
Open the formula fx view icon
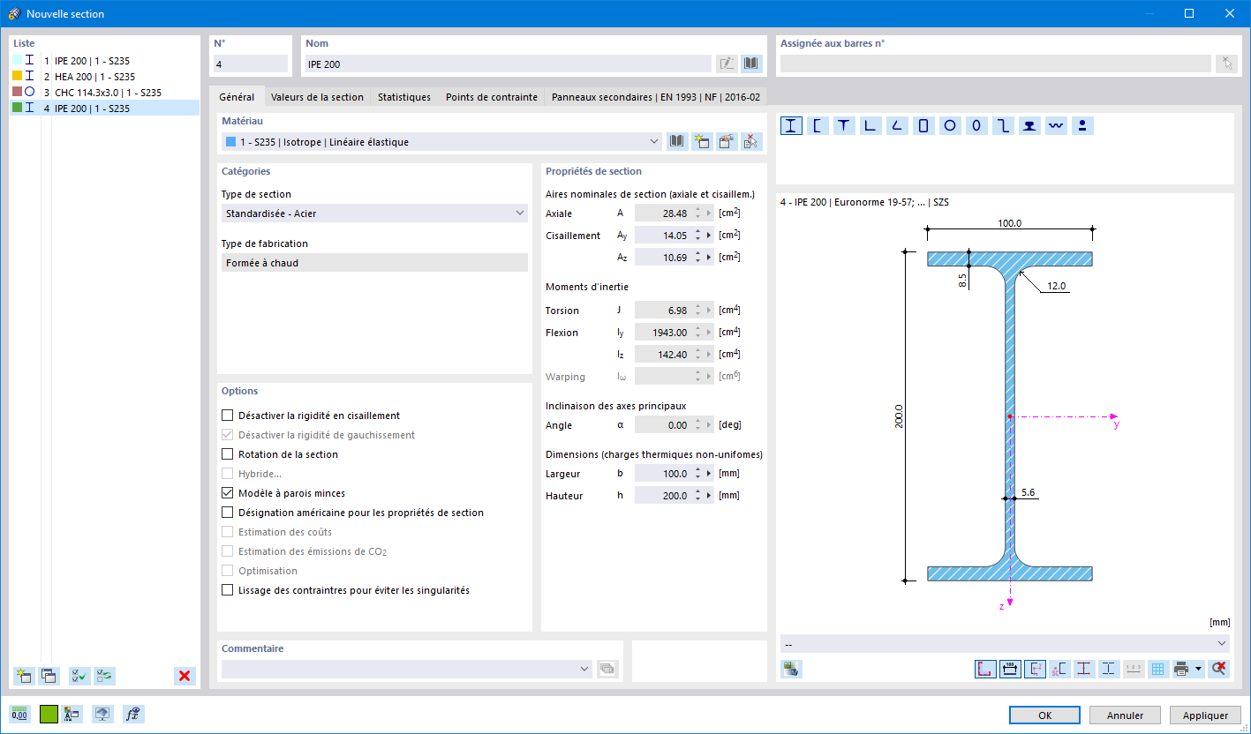132,715
